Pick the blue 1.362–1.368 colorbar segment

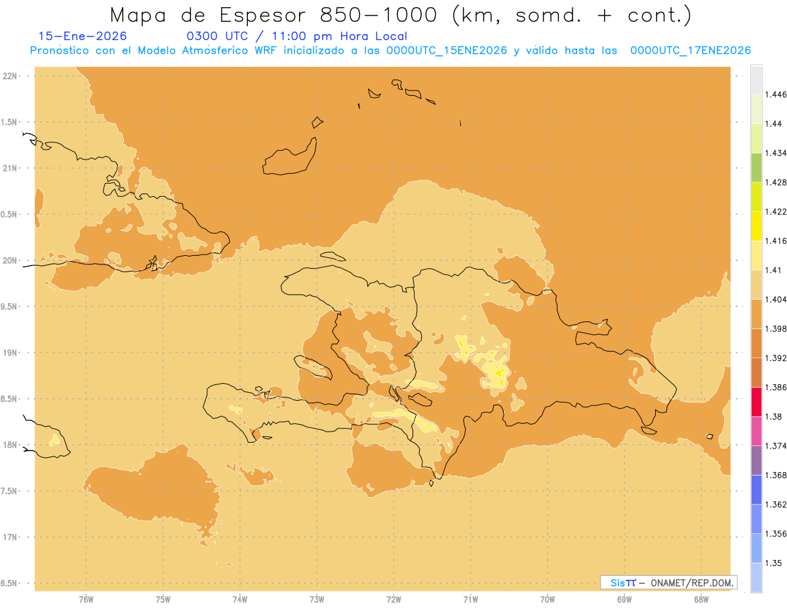coord(756,489)
